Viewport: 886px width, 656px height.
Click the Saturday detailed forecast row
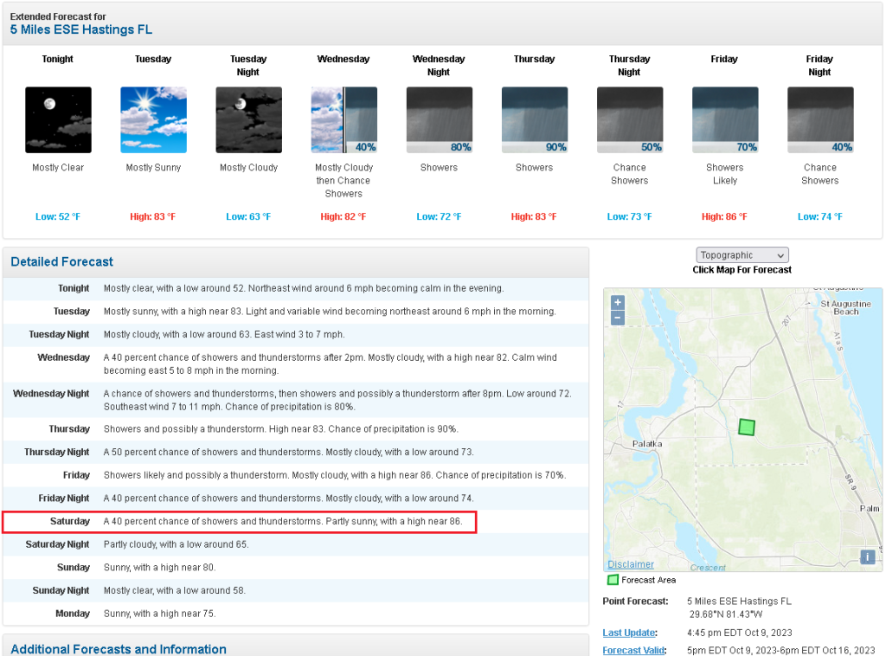(239, 522)
